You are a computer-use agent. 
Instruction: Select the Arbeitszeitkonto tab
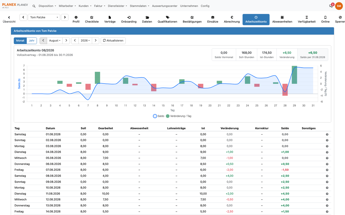click(256, 19)
